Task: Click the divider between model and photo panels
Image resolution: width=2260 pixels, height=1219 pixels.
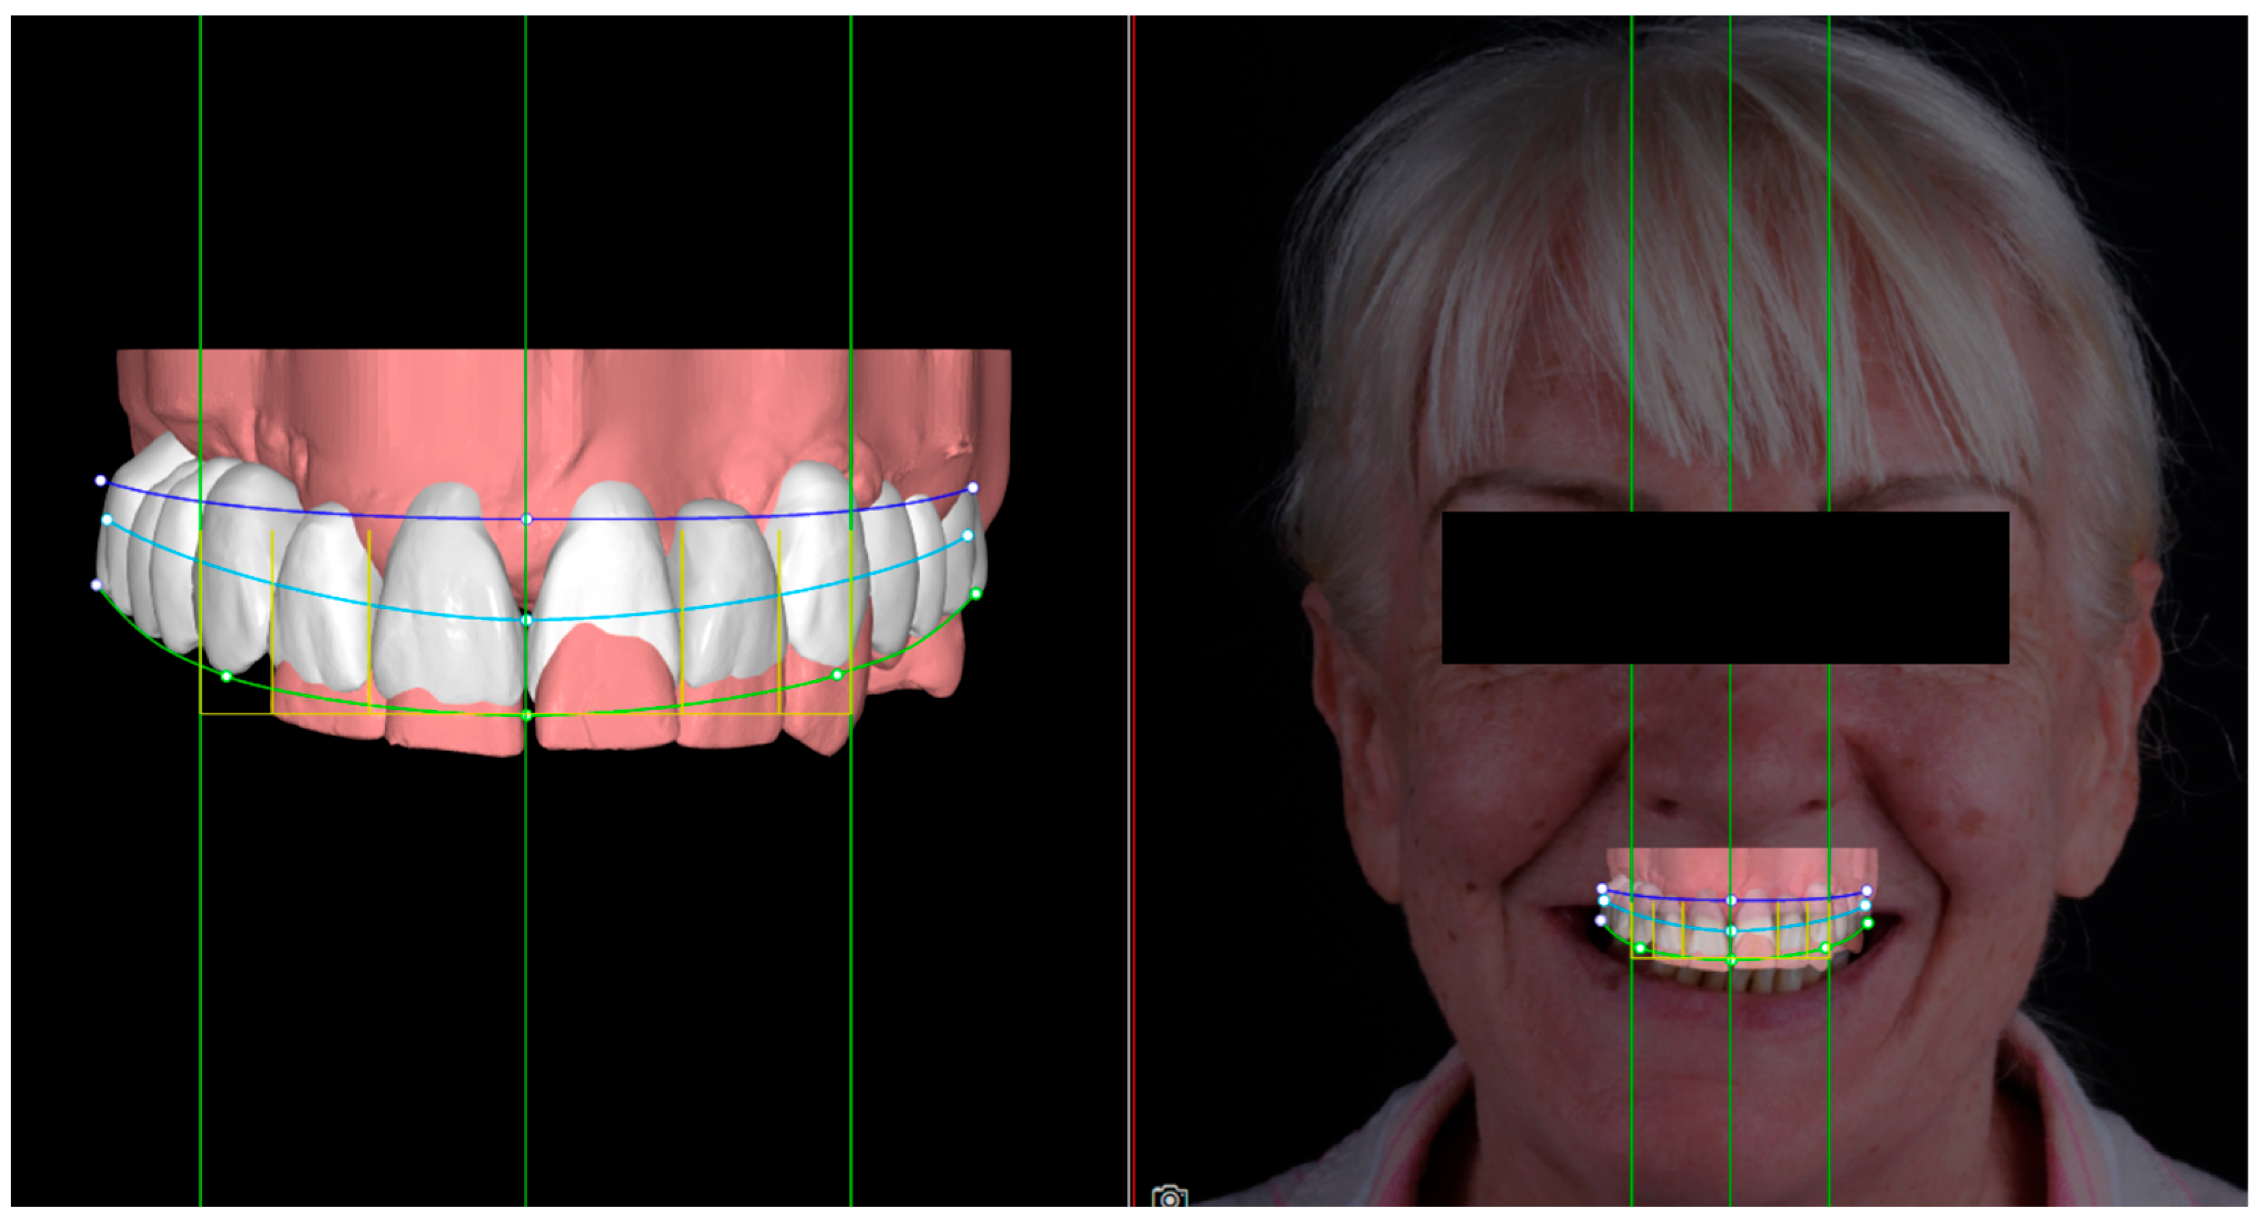Action: coord(1129,614)
